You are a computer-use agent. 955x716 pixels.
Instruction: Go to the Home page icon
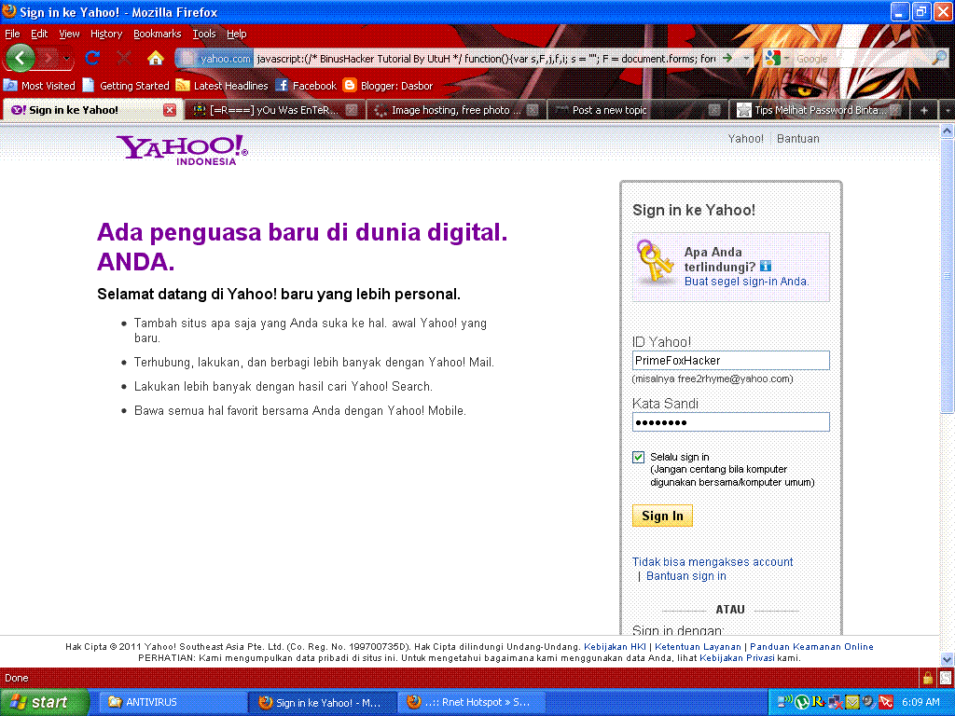click(x=156, y=58)
